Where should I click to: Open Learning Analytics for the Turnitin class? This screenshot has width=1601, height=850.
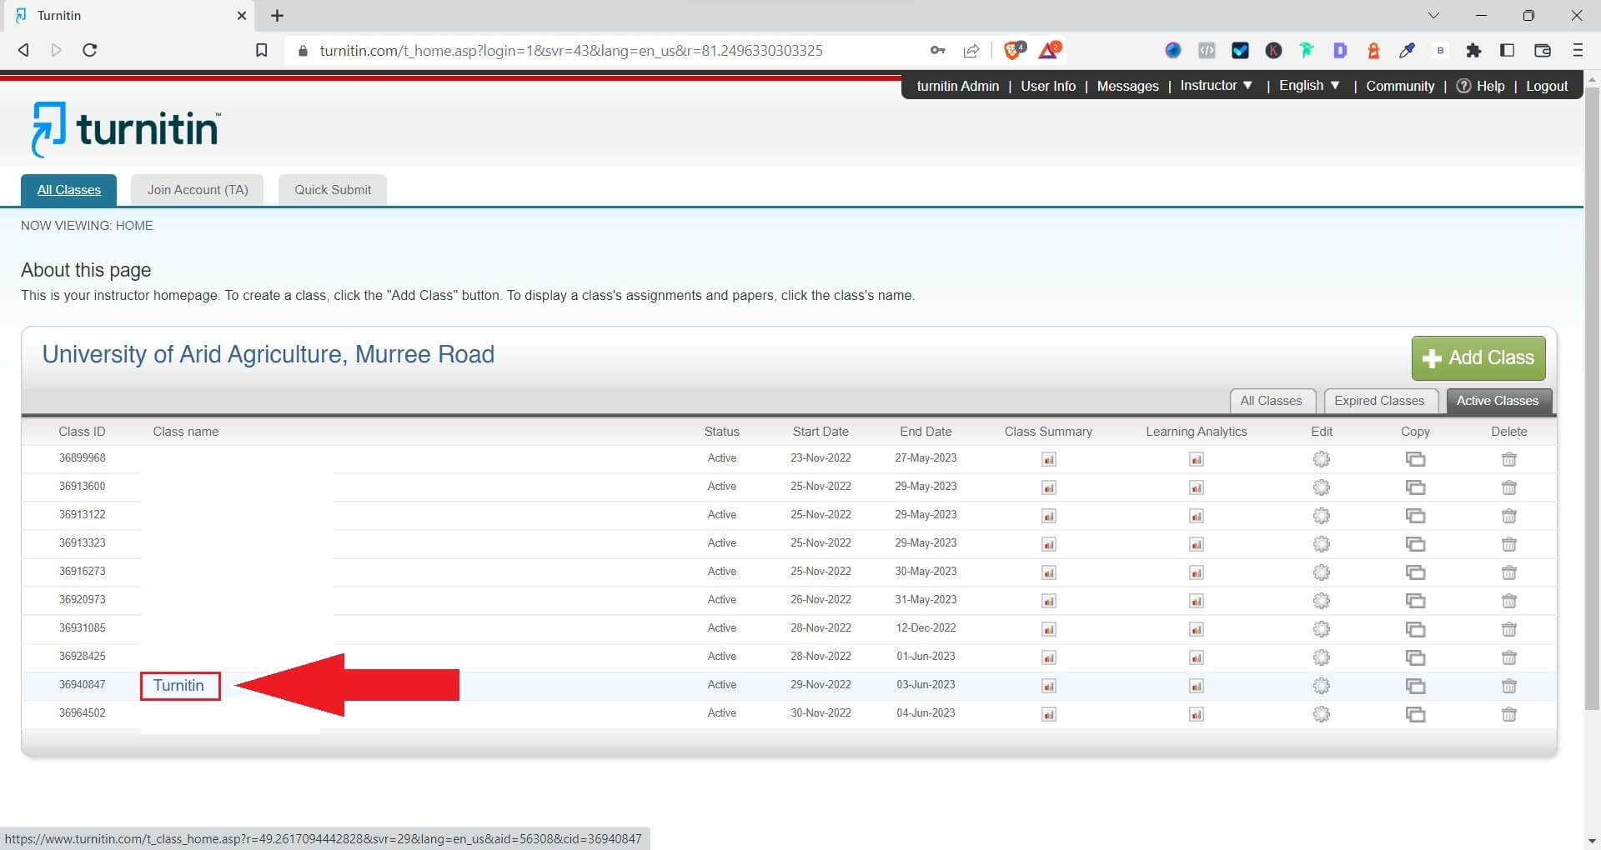coord(1196,686)
